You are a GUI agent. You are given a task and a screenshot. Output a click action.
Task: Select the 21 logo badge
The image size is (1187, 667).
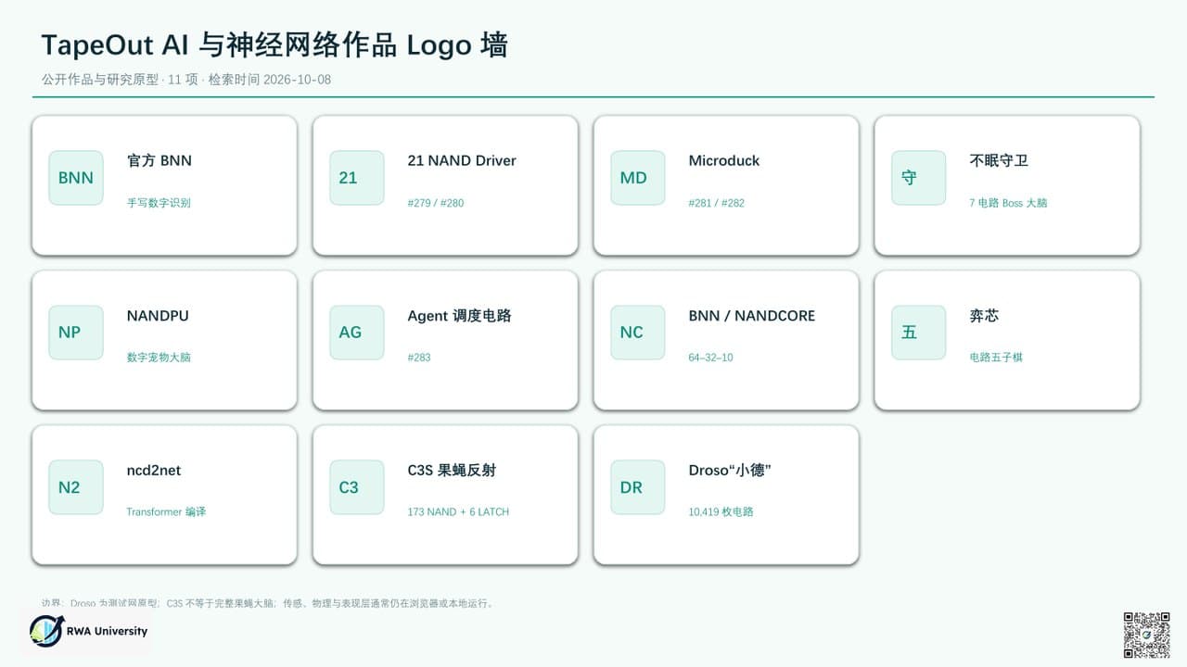pos(357,178)
